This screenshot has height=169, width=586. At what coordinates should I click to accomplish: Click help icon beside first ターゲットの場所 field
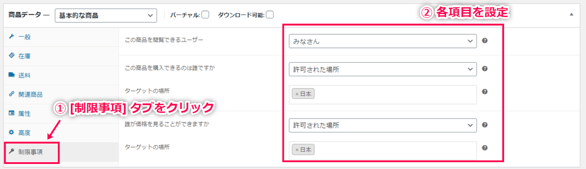pos(485,91)
